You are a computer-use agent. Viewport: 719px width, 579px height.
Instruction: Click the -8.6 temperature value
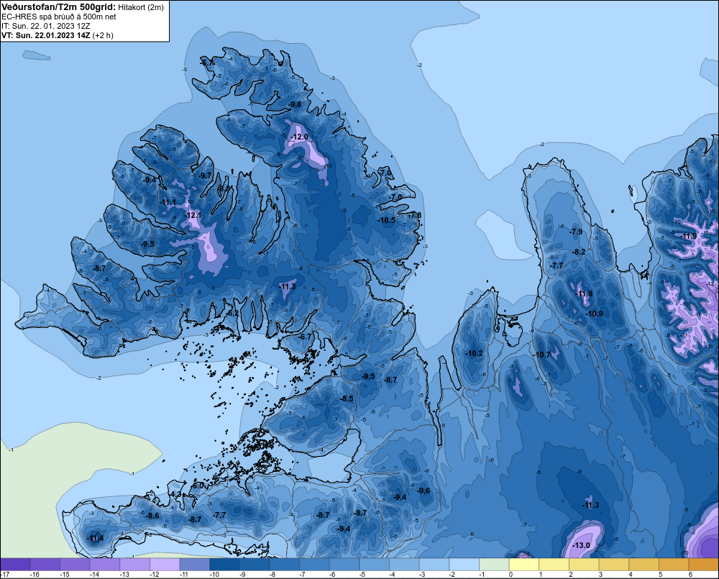152,516
